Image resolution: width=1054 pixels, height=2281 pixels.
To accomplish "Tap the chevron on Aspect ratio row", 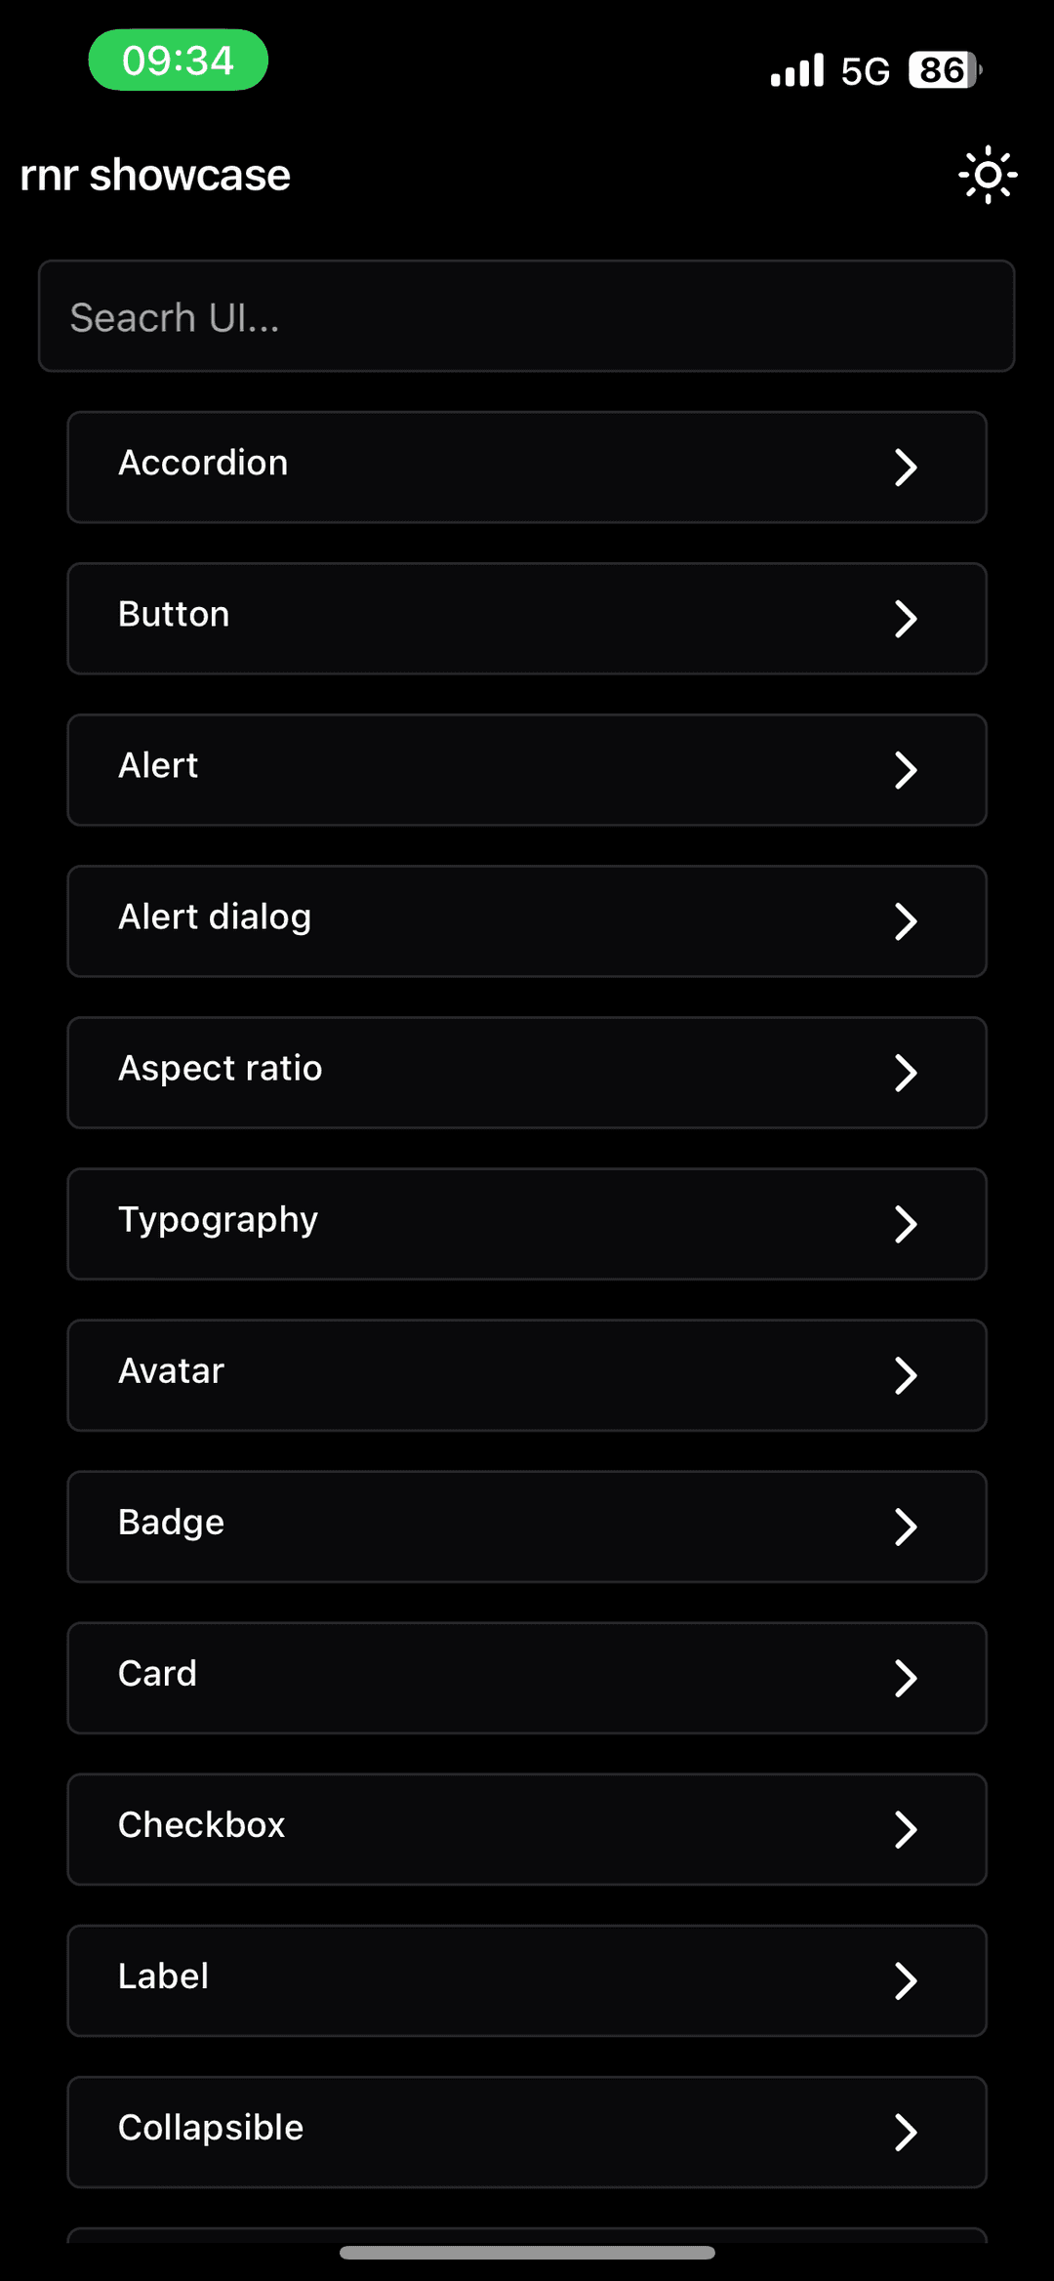I will pos(906,1073).
